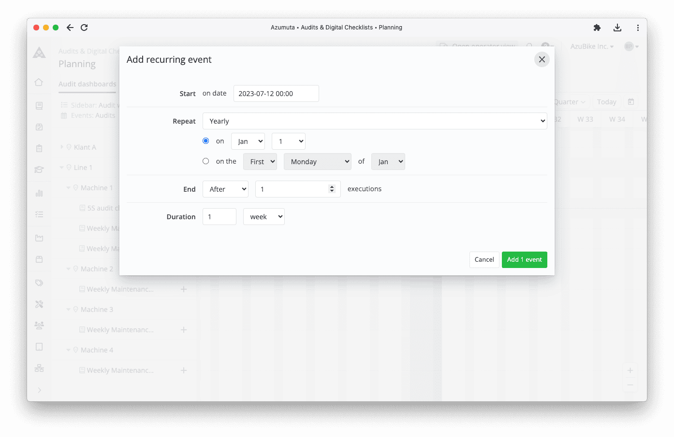Click the Audits clipboard icon
The height and width of the screenshot is (437, 674).
click(x=39, y=148)
